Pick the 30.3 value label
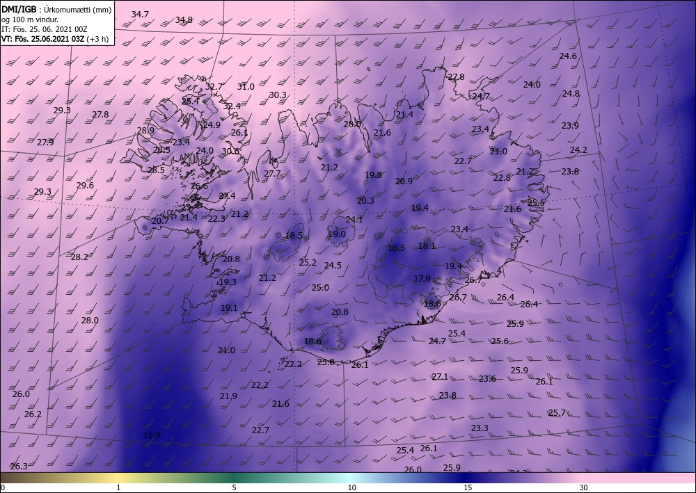This screenshot has height=493, width=696. [x=278, y=95]
